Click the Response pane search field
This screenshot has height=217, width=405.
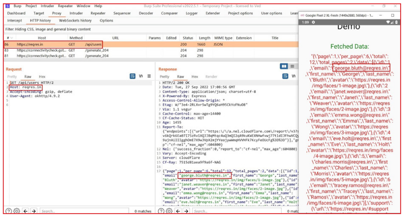[x=237, y=211]
